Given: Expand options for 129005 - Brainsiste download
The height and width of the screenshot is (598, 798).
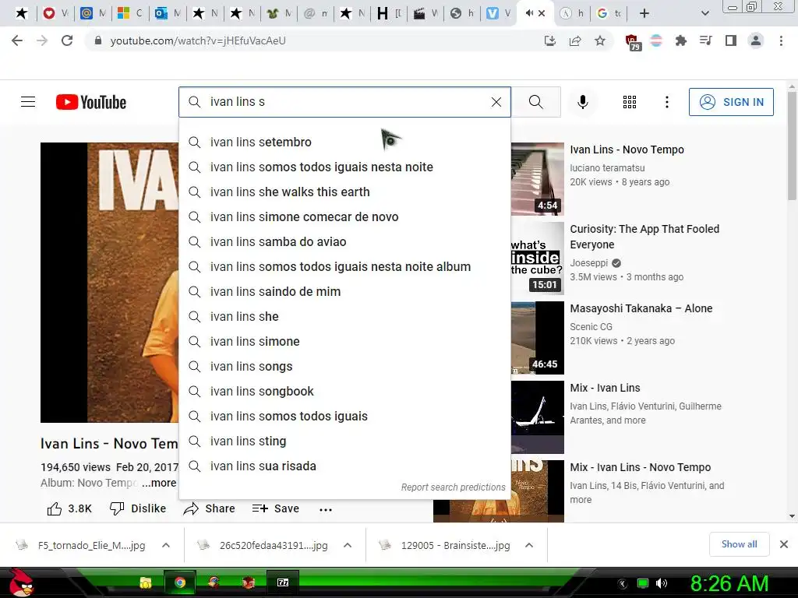Looking at the screenshot, I should (x=529, y=545).
